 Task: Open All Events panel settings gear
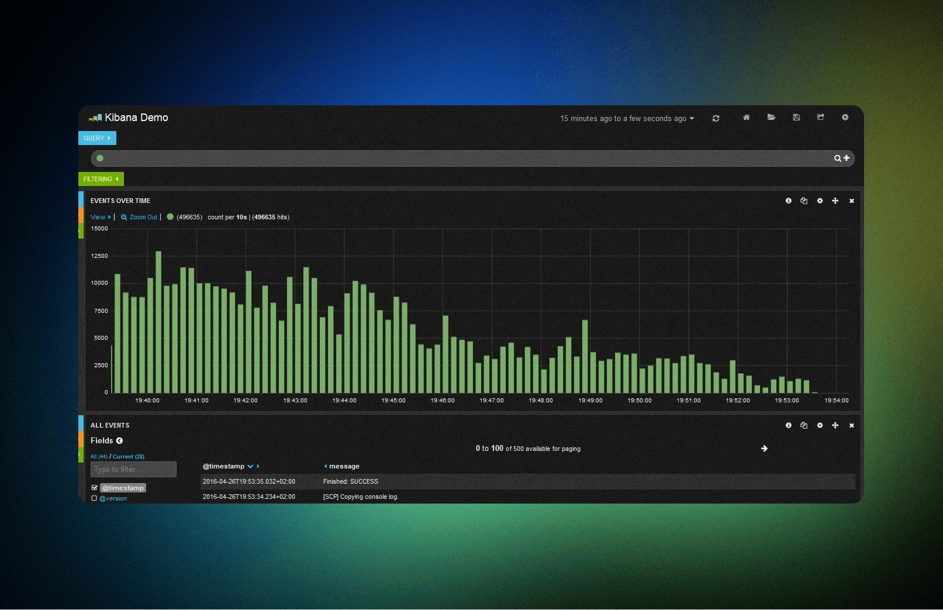(820, 425)
